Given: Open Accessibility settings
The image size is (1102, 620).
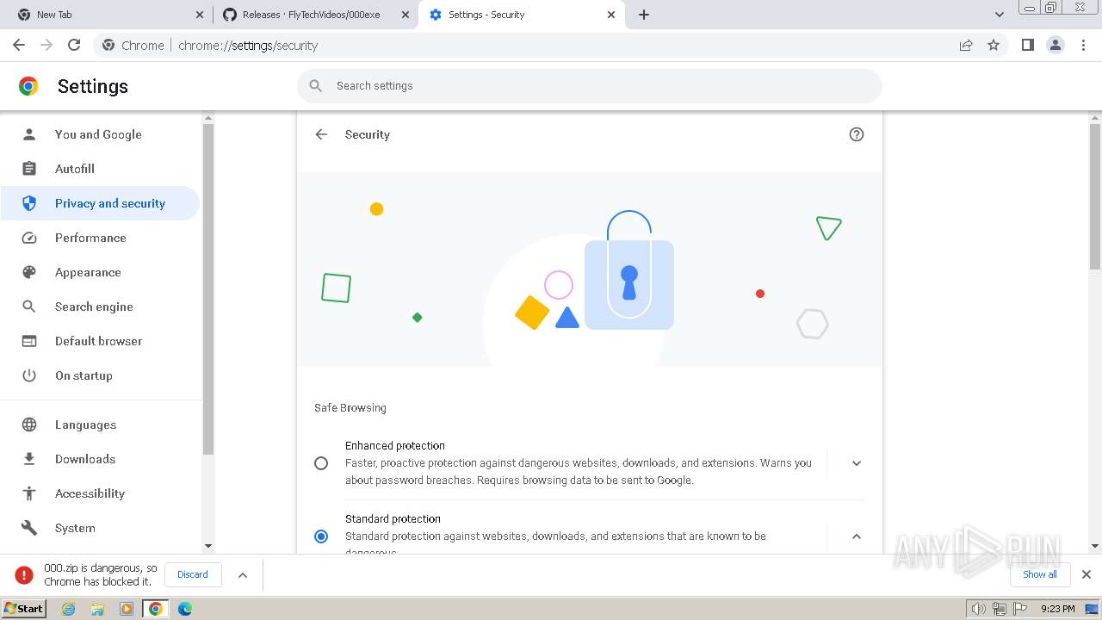Looking at the screenshot, I should click(100, 493).
